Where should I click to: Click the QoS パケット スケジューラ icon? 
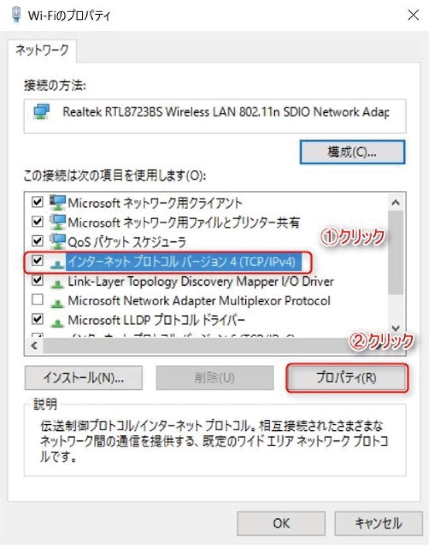tap(58, 242)
